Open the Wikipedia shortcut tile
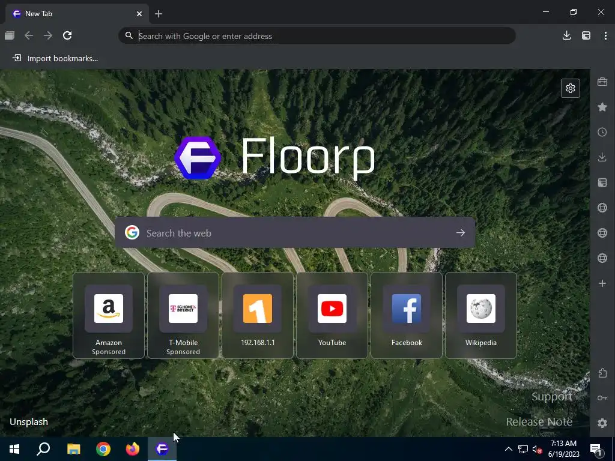Image resolution: width=615 pixels, height=461 pixels. 481,315
